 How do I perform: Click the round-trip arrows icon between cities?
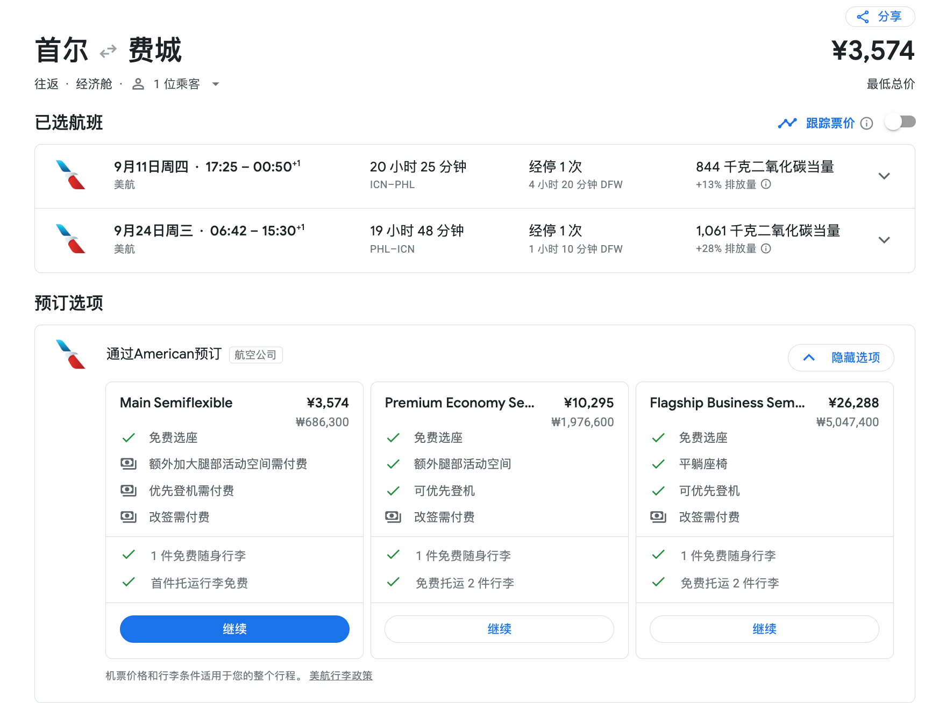tap(108, 51)
